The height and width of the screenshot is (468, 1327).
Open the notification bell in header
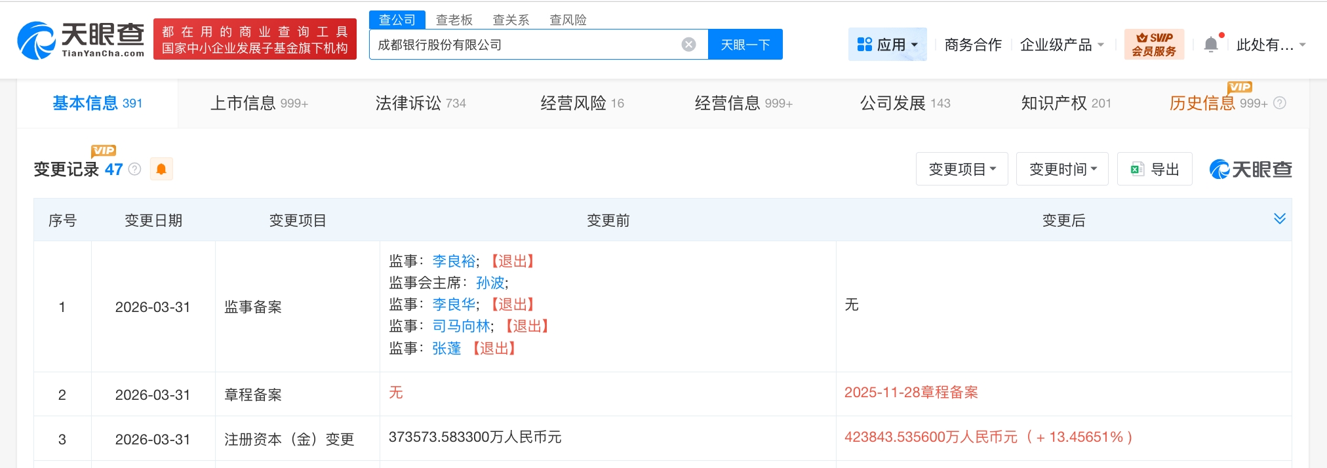[x=1211, y=45]
